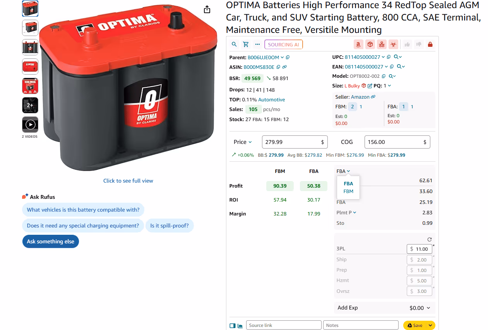
Task: Select the '2+' product thumbnail
Action: (30, 105)
